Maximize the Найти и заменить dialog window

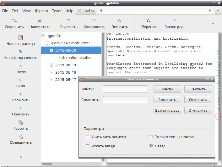207,79
